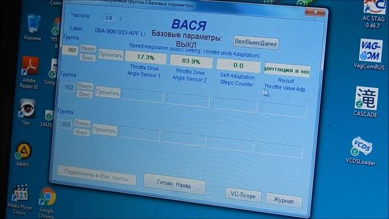Click Вверх button for group 003
Screen dimensions: 389x219
click(x=83, y=123)
